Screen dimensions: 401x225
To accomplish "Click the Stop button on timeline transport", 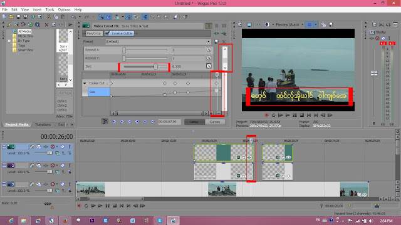I will click(115, 206).
